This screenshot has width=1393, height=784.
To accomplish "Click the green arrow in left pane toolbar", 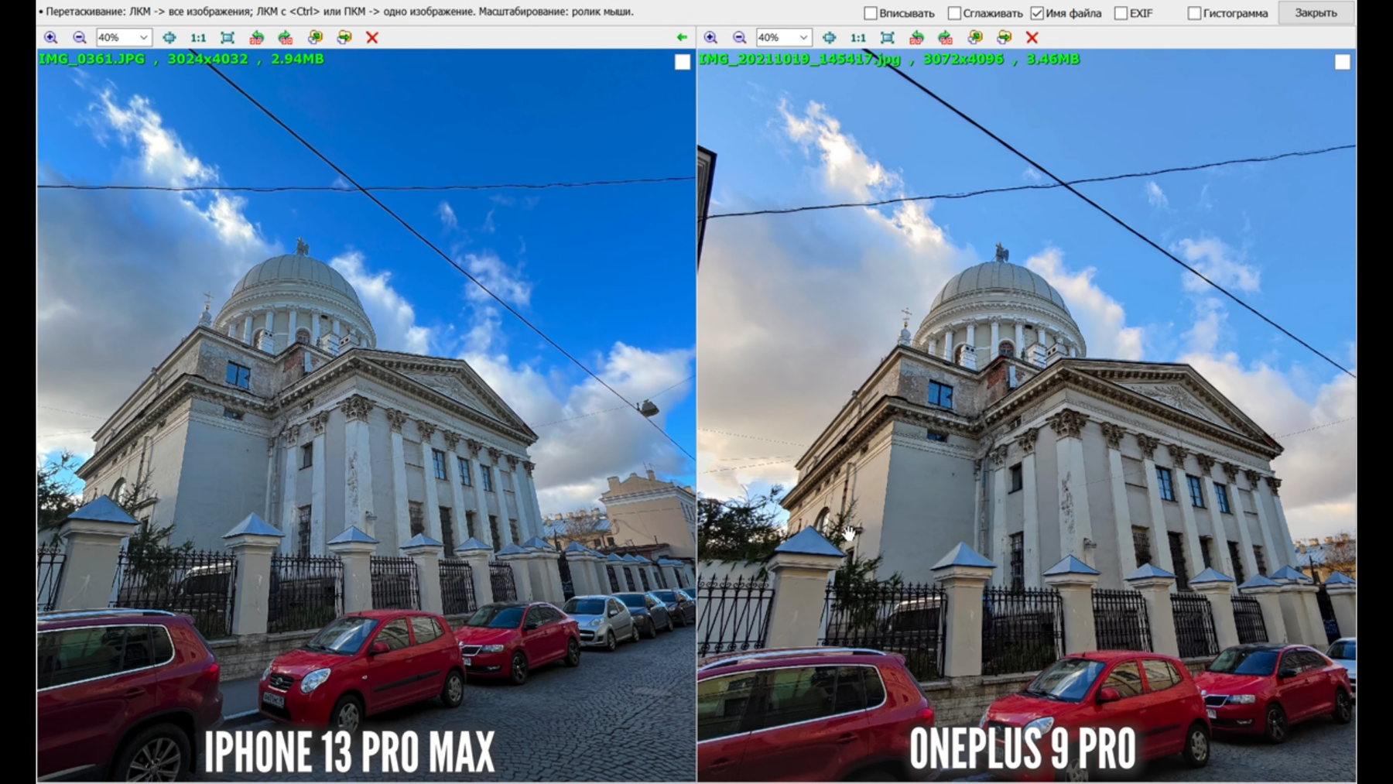I will tap(681, 37).
